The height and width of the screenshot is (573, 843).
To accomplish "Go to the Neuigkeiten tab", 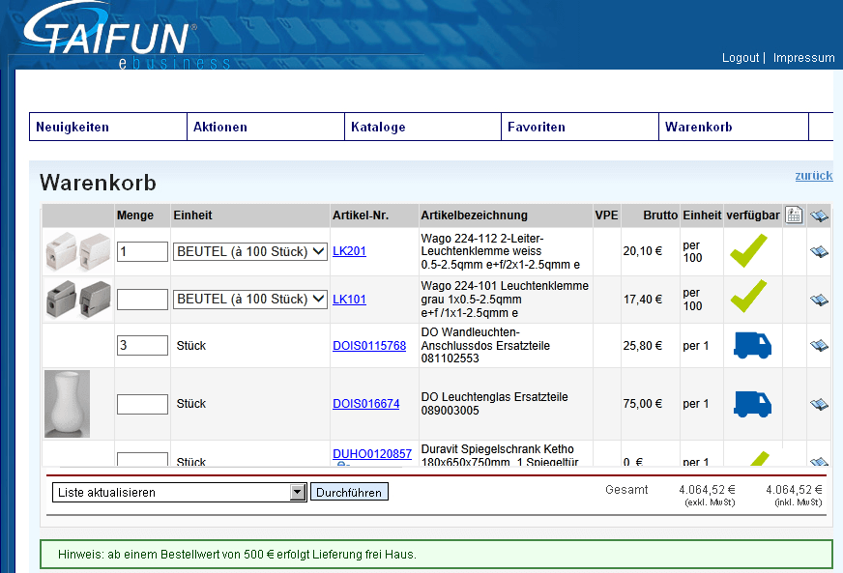I will 73,127.
